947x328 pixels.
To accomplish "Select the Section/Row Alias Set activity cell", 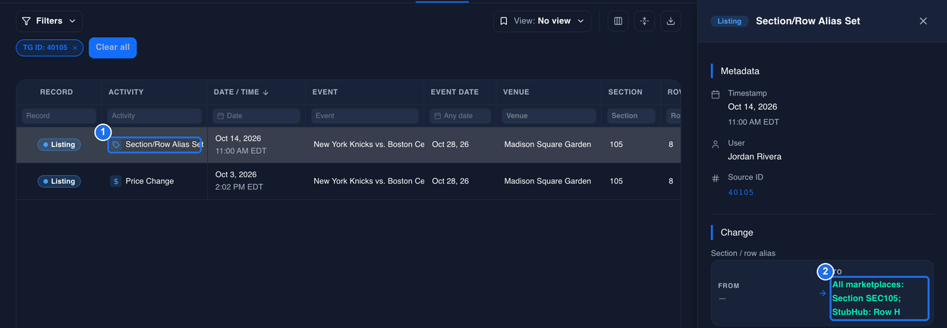I will (155, 145).
